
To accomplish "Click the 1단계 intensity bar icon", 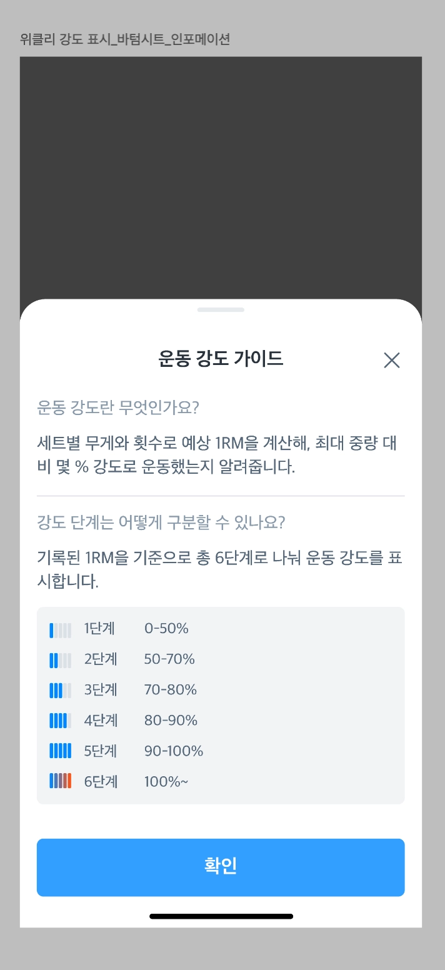I will [61, 630].
